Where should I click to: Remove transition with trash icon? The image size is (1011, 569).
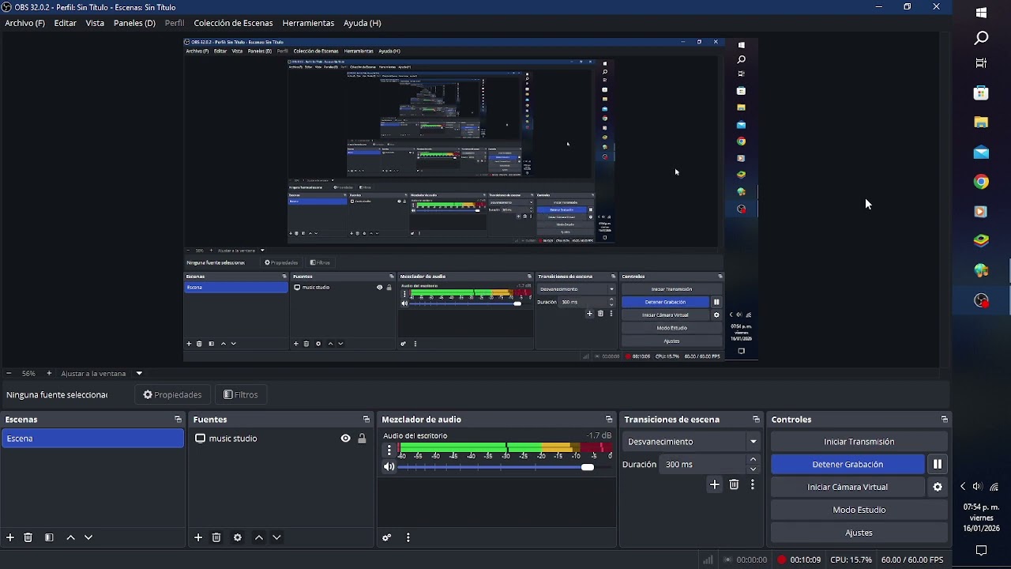tap(734, 484)
